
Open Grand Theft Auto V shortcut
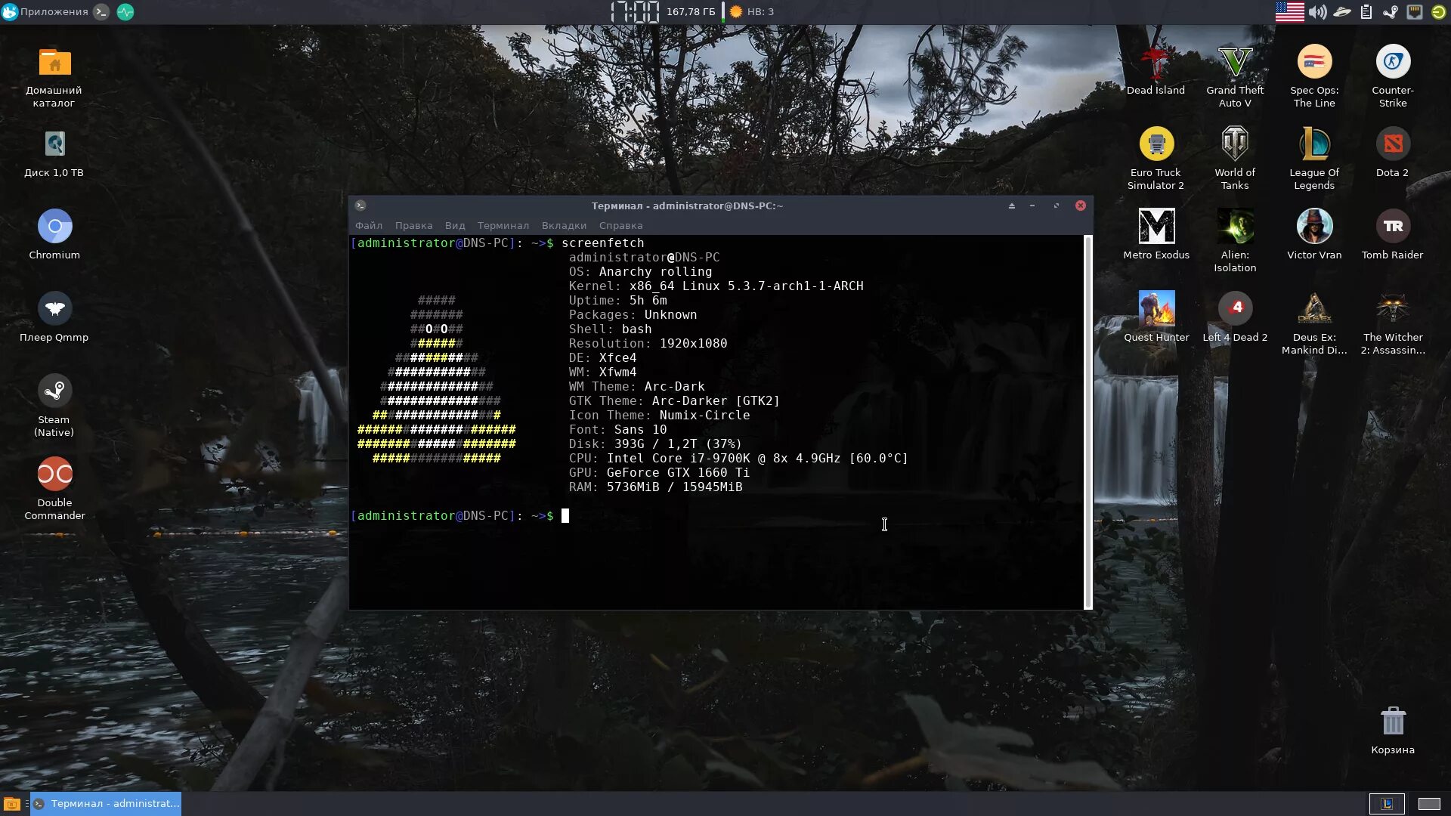point(1235,62)
